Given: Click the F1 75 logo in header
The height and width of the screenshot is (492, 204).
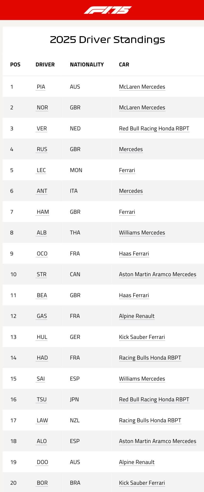Looking at the screenshot, I should point(108,10).
